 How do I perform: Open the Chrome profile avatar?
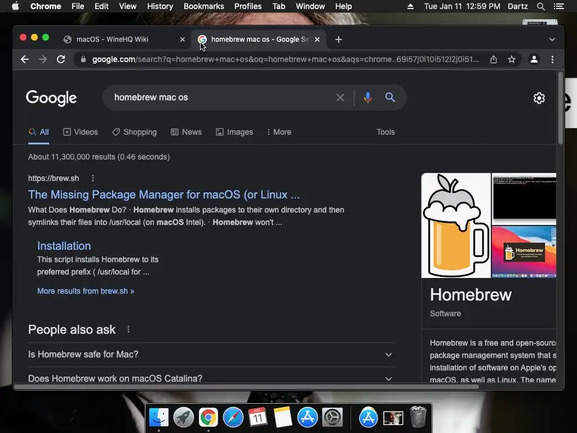tap(534, 59)
